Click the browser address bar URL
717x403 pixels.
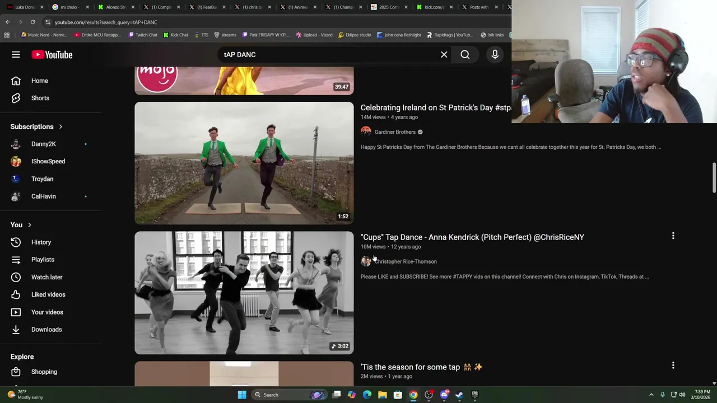[106, 22]
